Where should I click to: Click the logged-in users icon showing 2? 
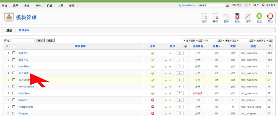click(x=255, y=5)
